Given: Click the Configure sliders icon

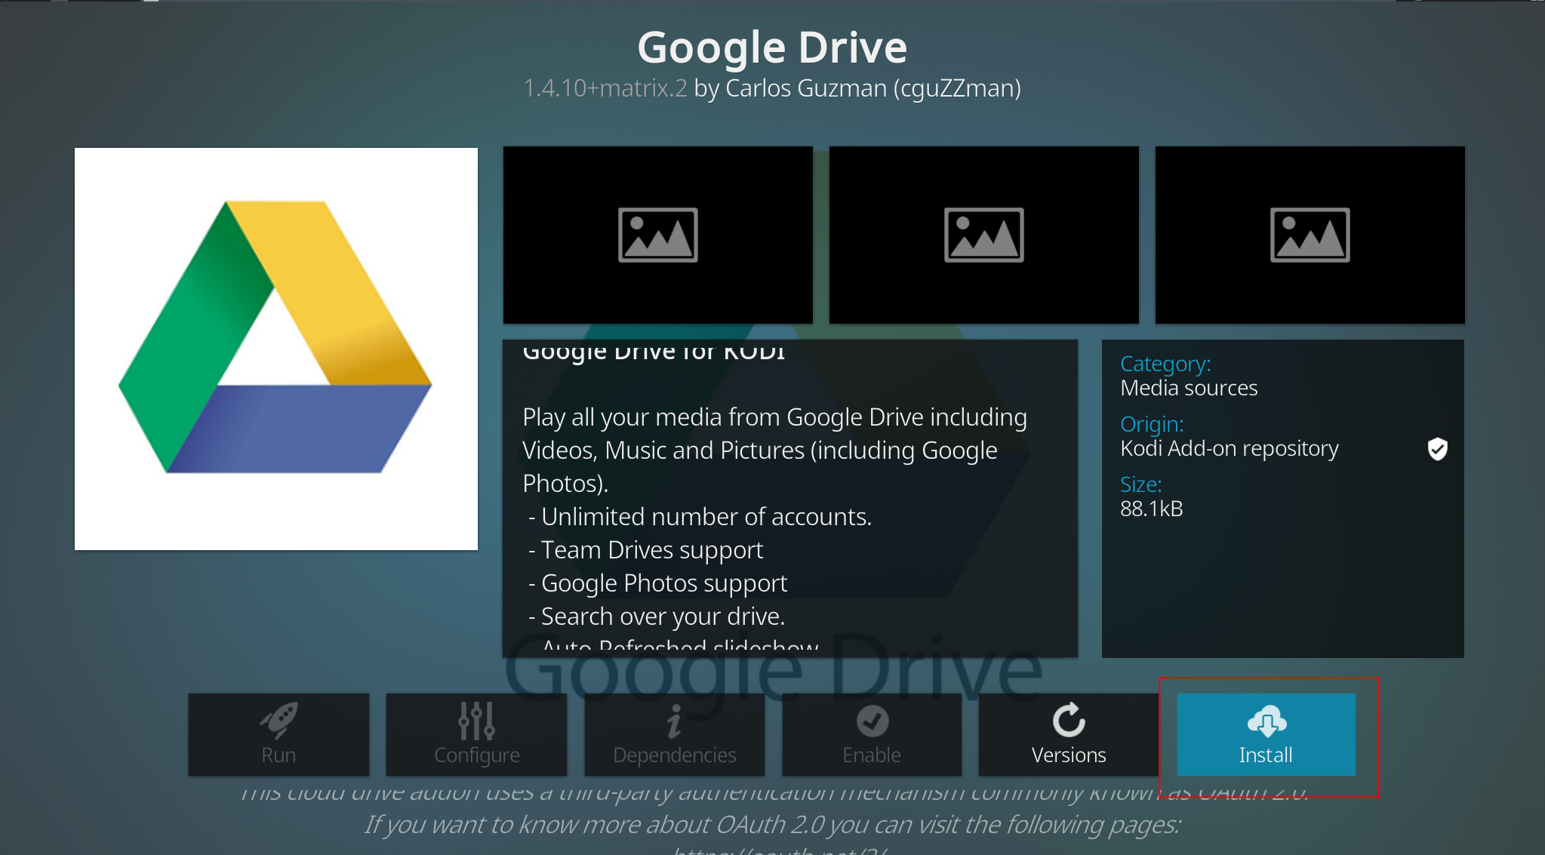Looking at the screenshot, I should [476, 721].
